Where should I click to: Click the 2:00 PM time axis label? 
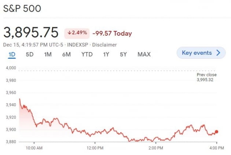click(x=155, y=148)
